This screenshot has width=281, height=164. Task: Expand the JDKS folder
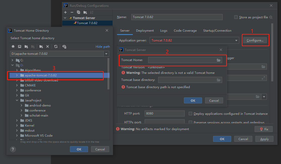pyautogui.click(x=17, y=120)
